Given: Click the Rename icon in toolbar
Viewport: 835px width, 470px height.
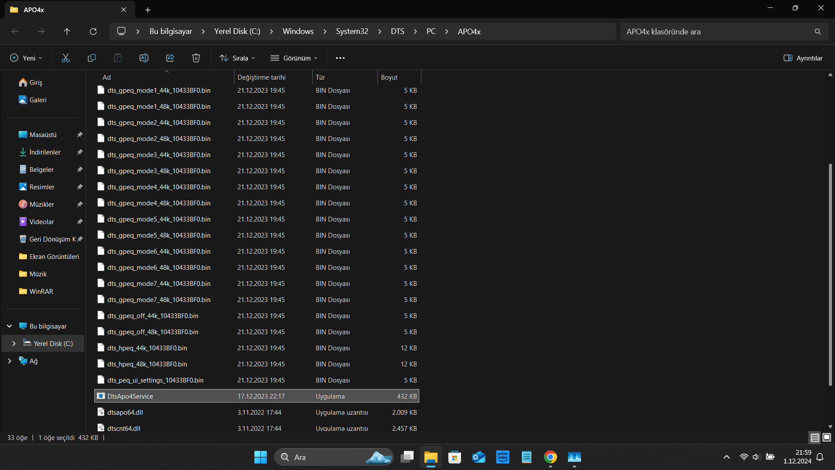Looking at the screenshot, I should coord(144,58).
